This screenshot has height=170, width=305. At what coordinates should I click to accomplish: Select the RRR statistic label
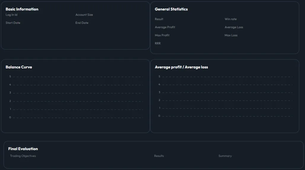coord(158,43)
